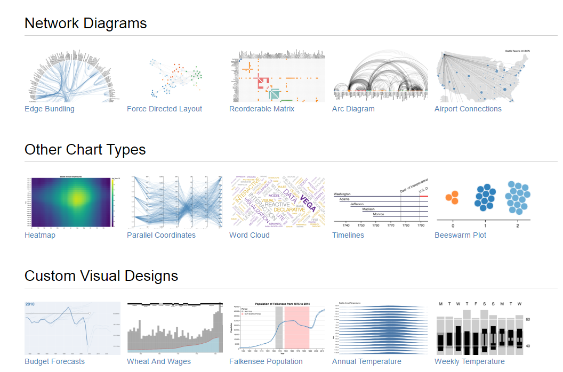Viewport: 563px width, 372px height.
Task: Click the Airport Connections map thumbnail
Action: 482,76
